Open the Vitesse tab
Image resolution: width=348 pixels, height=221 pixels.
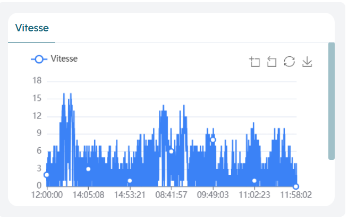coord(31,28)
